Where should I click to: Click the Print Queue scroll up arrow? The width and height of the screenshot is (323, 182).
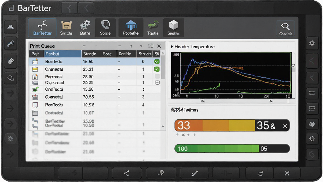[x=163, y=53]
